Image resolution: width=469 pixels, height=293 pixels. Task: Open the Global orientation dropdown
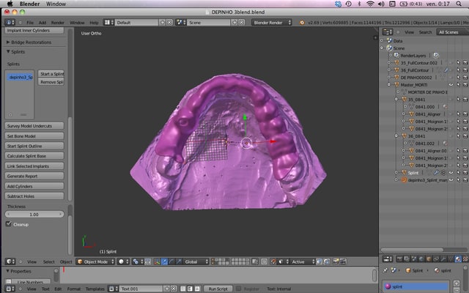[196, 262]
